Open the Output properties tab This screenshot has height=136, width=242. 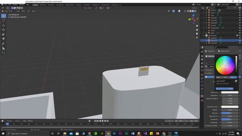pyautogui.click(x=202, y=60)
